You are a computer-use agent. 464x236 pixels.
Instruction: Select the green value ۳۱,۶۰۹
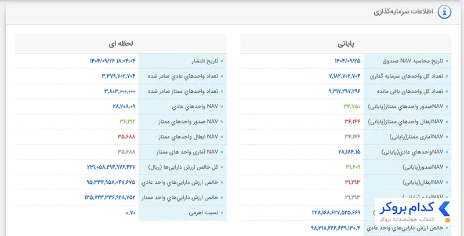coord(353,167)
